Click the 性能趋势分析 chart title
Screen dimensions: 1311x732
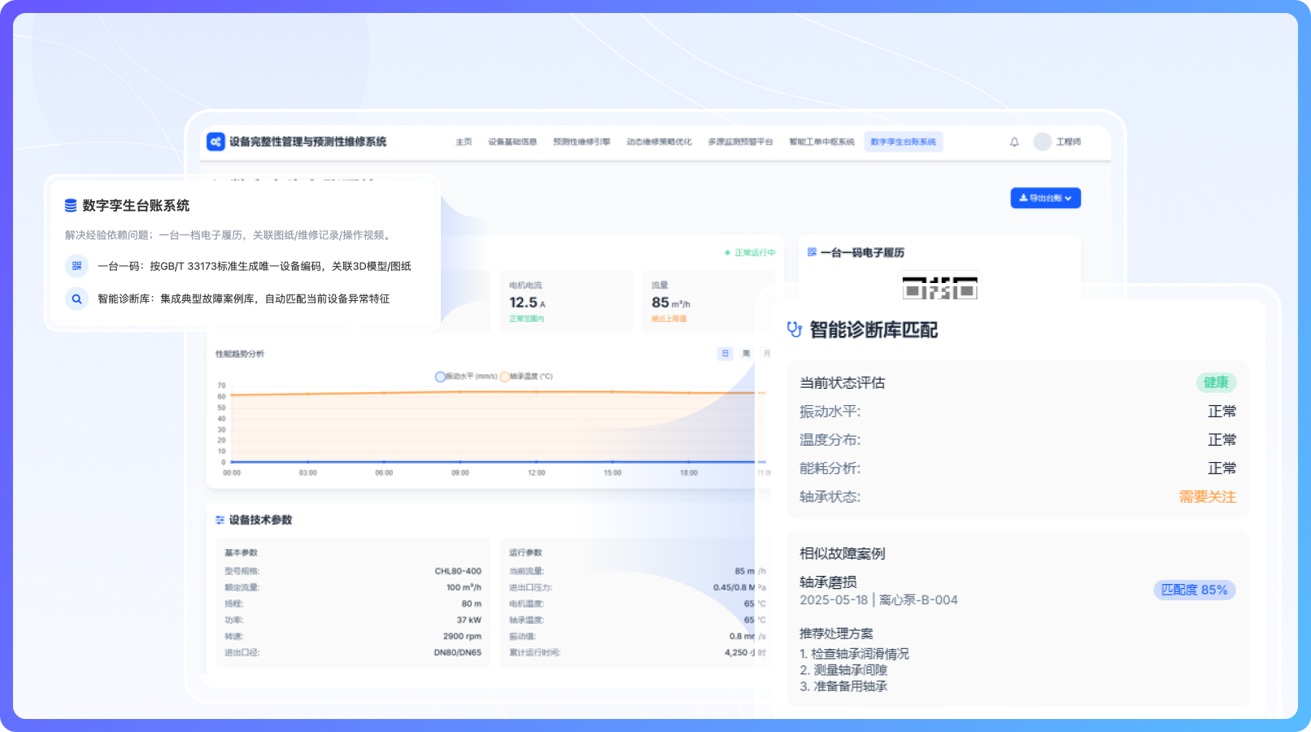pyautogui.click(x=240, y=354)
